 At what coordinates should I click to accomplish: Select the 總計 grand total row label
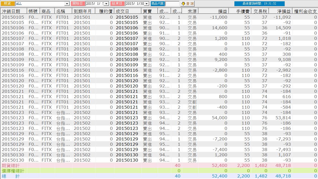point(10,176)
